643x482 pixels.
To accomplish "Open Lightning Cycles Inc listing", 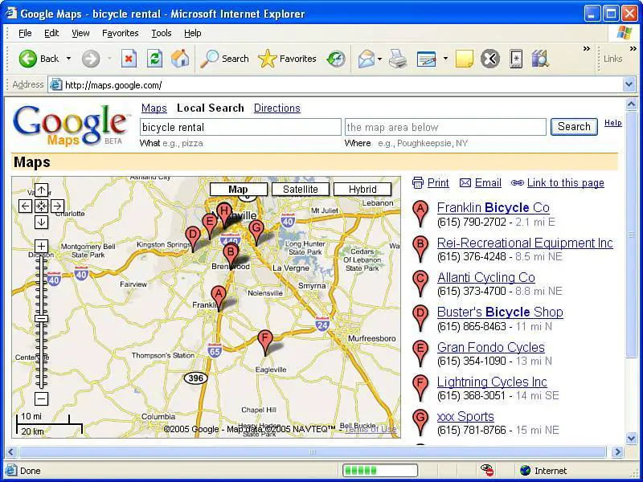I will (492, 382).
